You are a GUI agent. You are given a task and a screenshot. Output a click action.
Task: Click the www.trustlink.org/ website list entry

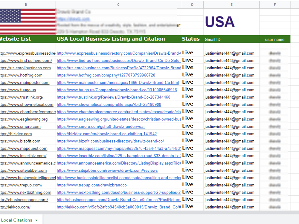point(22,97)
